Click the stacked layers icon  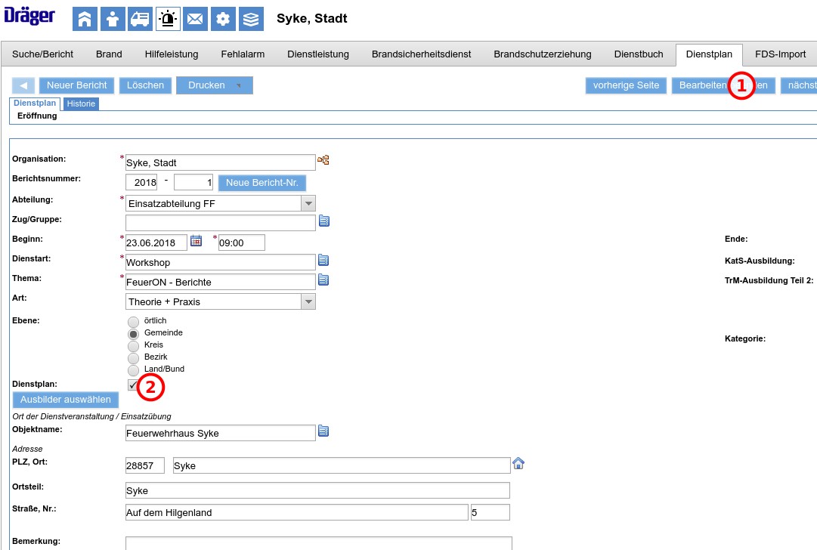[x=251, y=19]
